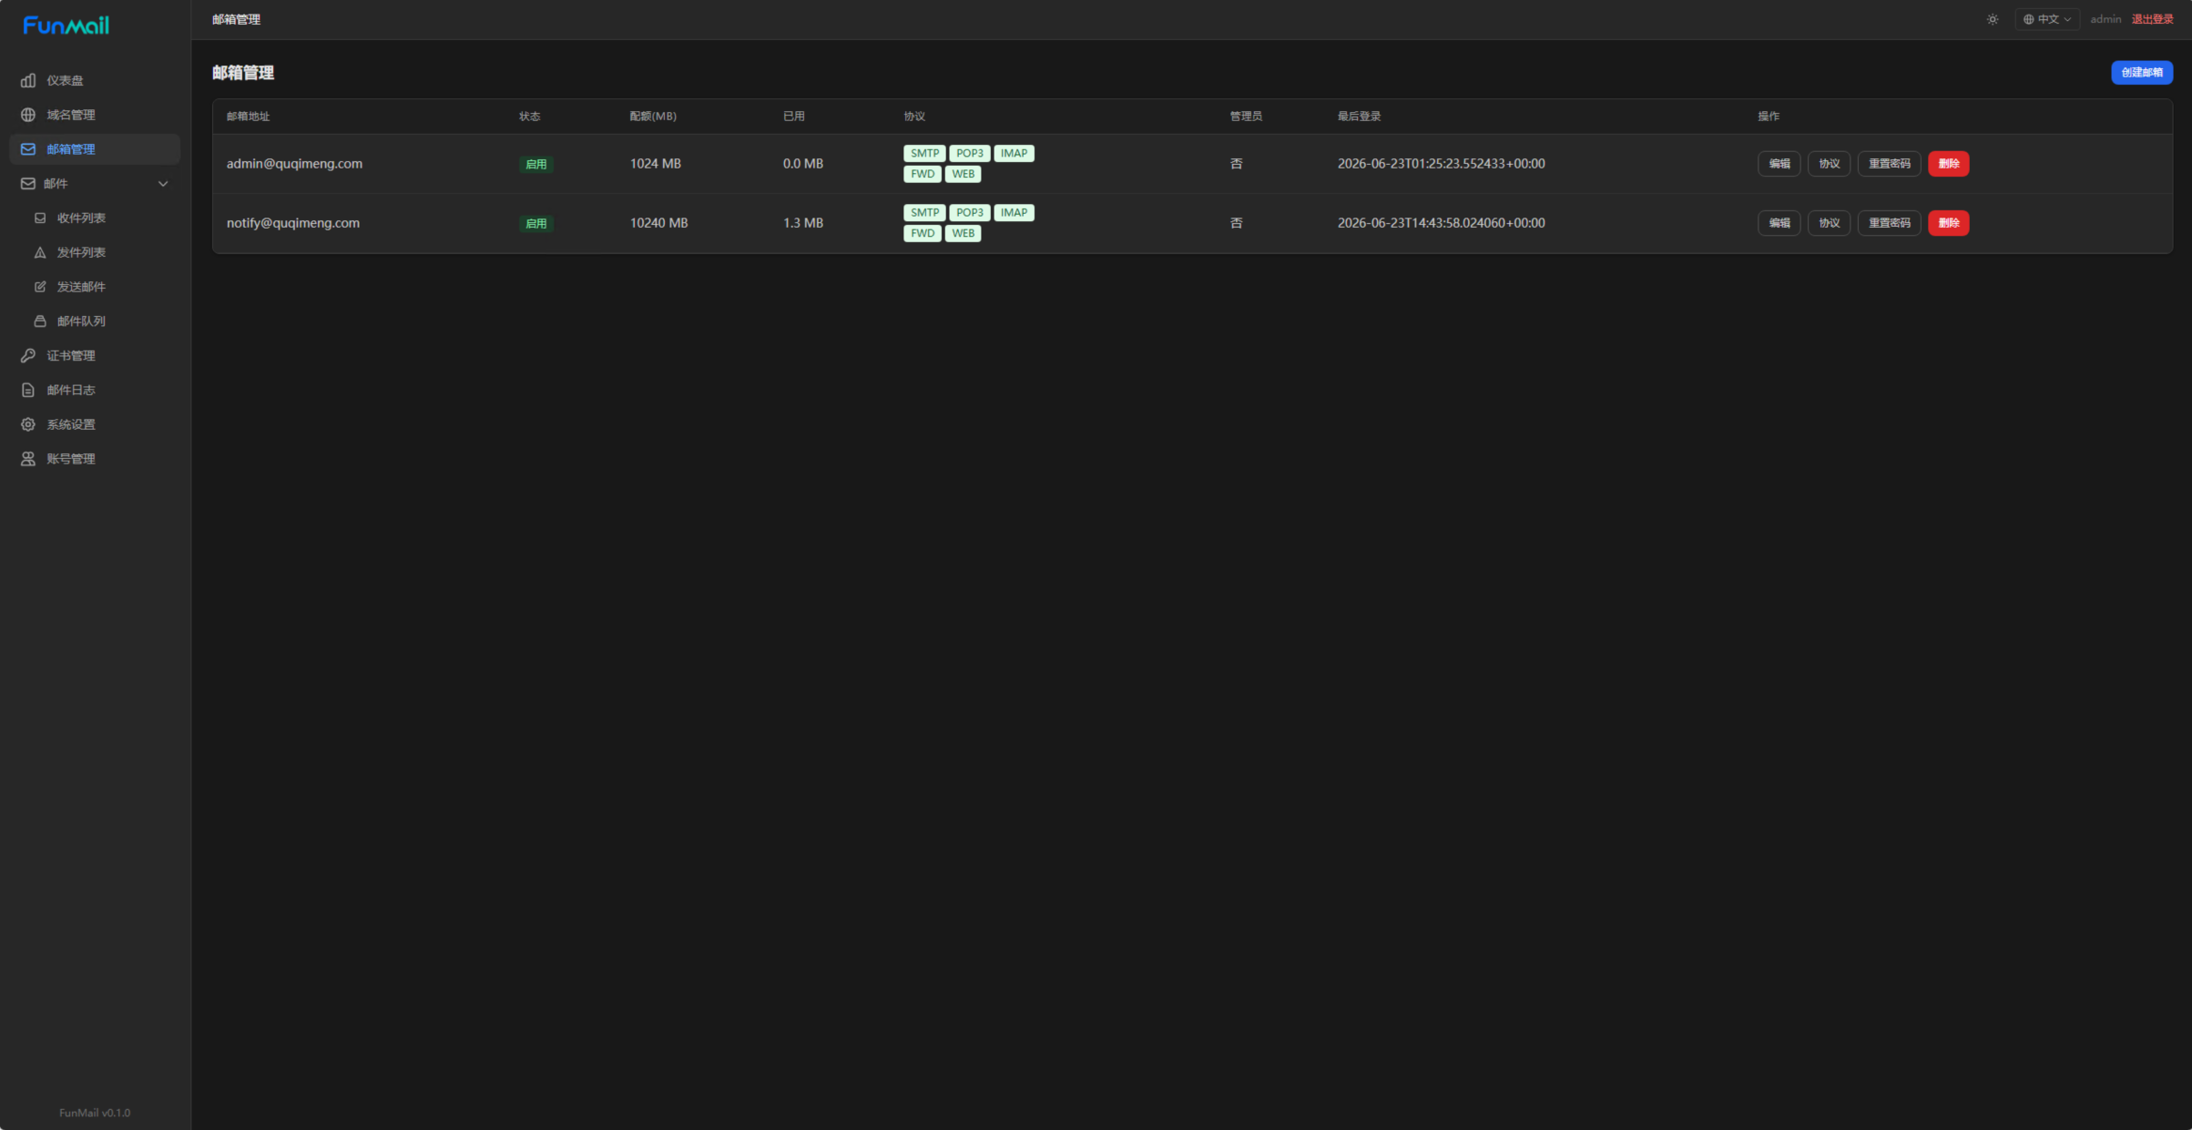
Task: Click POP3 tag in admin@quqimeng.com row
Action: click(x=969, y=153)
